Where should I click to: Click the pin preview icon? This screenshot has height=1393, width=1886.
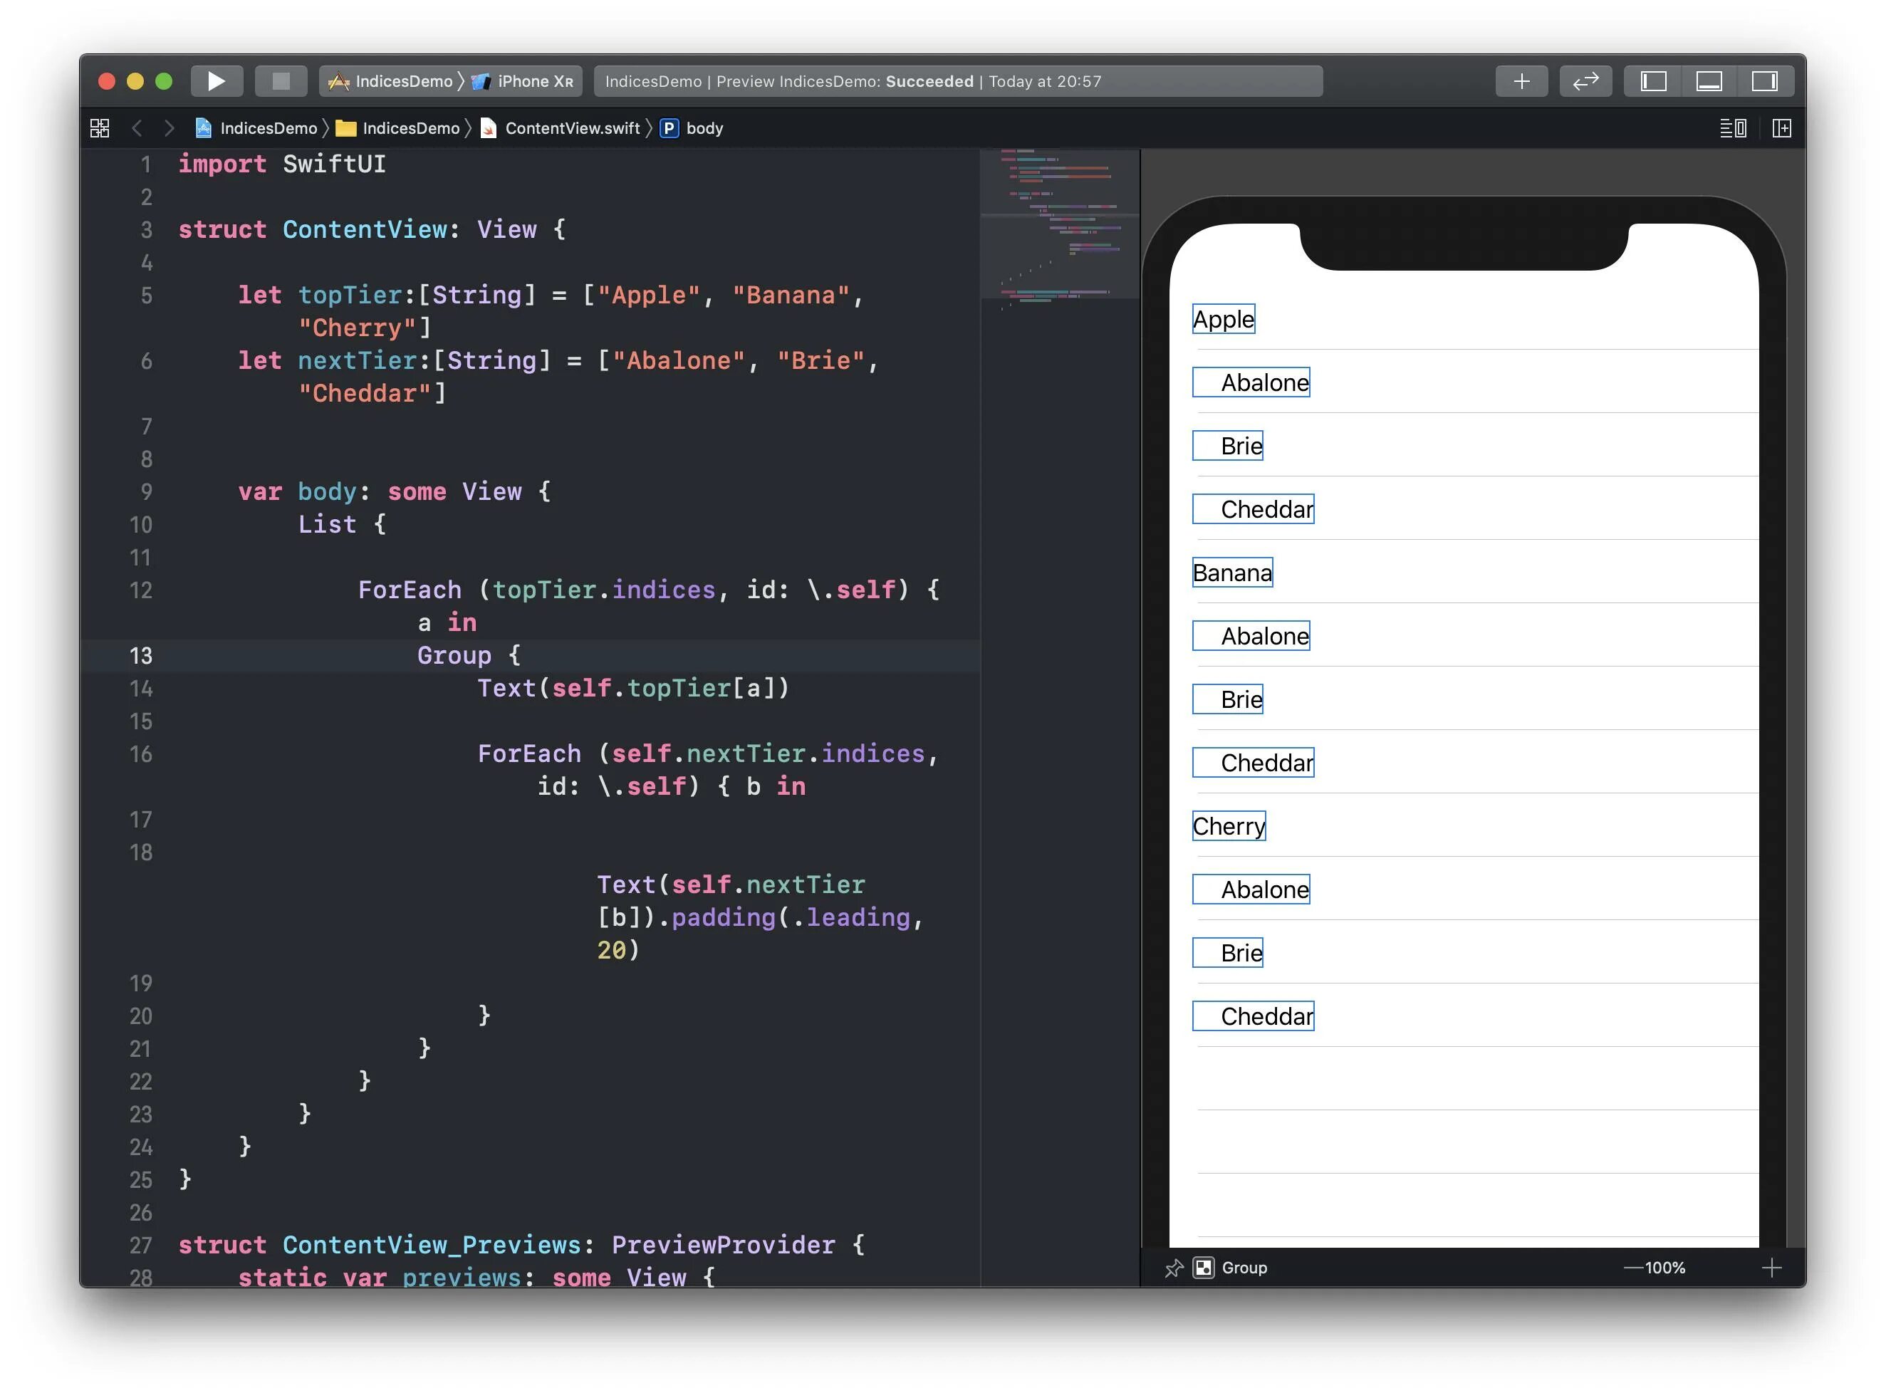pos(1173,1268)
